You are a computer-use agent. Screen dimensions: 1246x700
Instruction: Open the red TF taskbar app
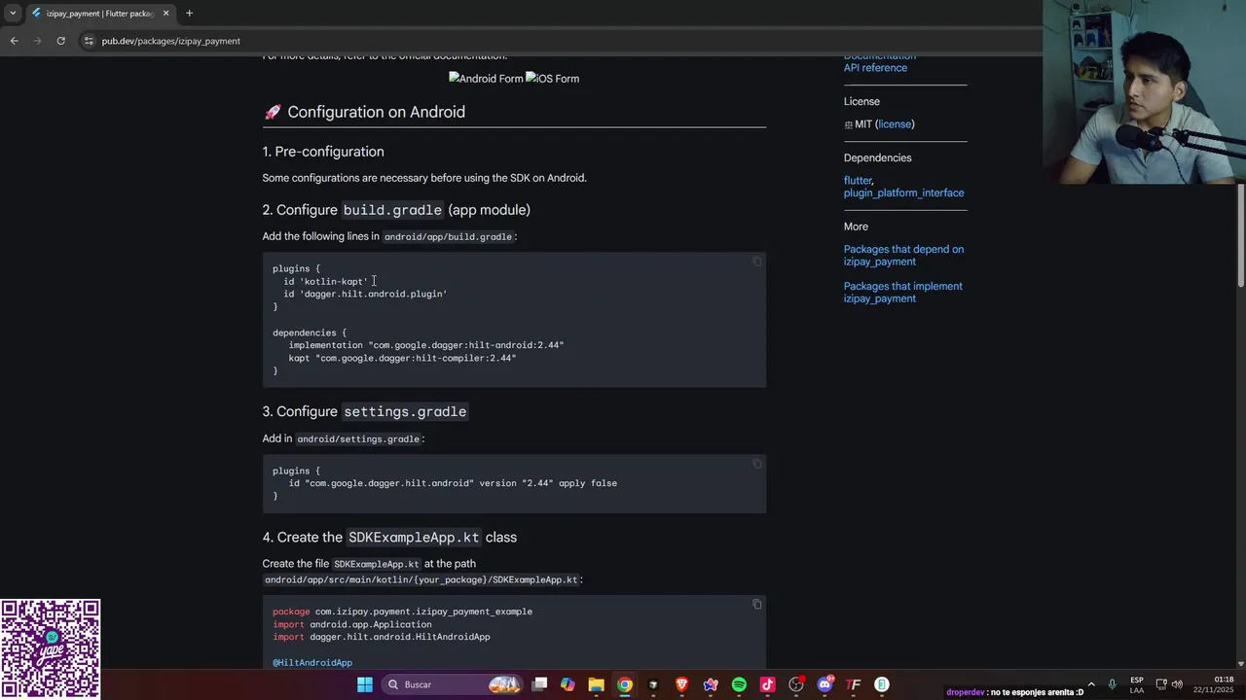(x=854, y=684)
